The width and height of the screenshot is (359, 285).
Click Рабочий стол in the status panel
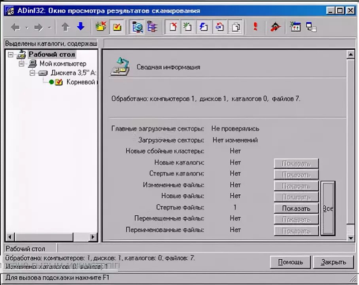point(25,249)
